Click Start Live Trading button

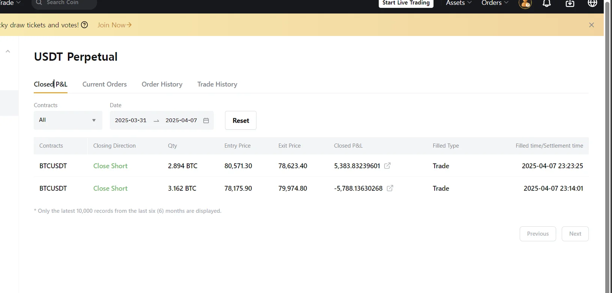tap(406, 3)
